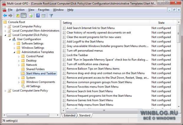
Task: Click policy icon beside Add Logoff to the Start Menu
Action: coord(64,42)
